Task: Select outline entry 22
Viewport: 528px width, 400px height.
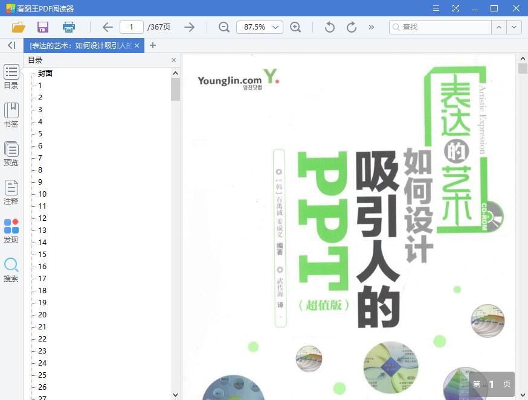Action: 42,339
